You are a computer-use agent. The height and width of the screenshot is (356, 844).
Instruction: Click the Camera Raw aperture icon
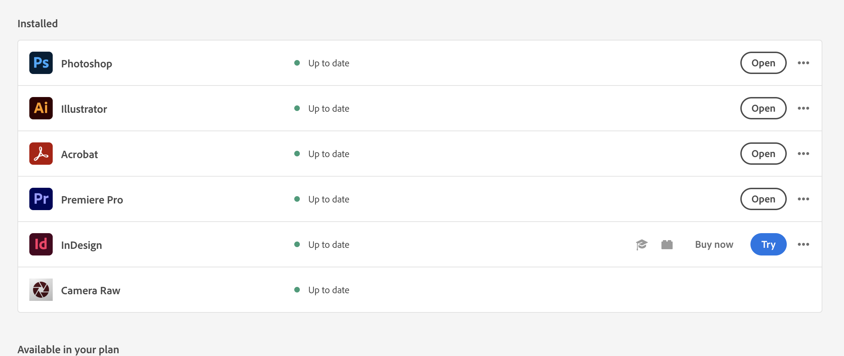click(x=41, y=290)
